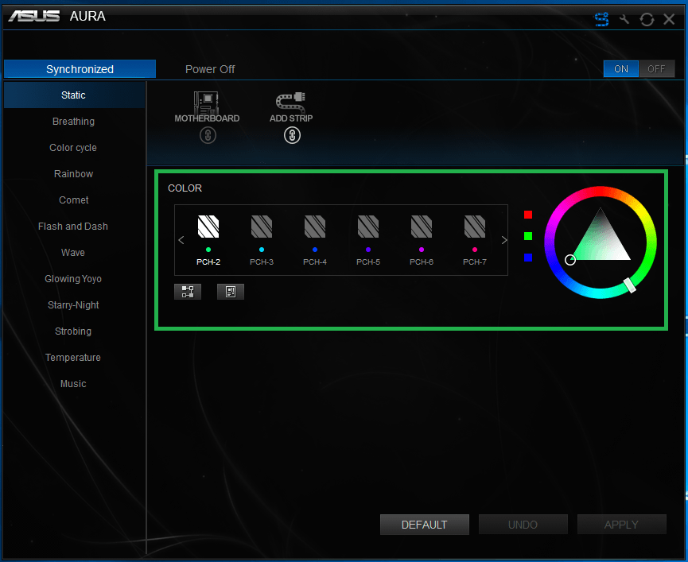Pick the red color swatch
Screen dimensions: 688x562
528,215
